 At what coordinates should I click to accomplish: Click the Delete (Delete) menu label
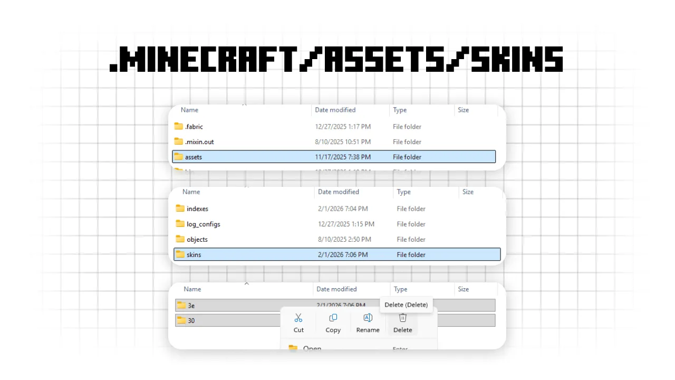click(406, 305)
